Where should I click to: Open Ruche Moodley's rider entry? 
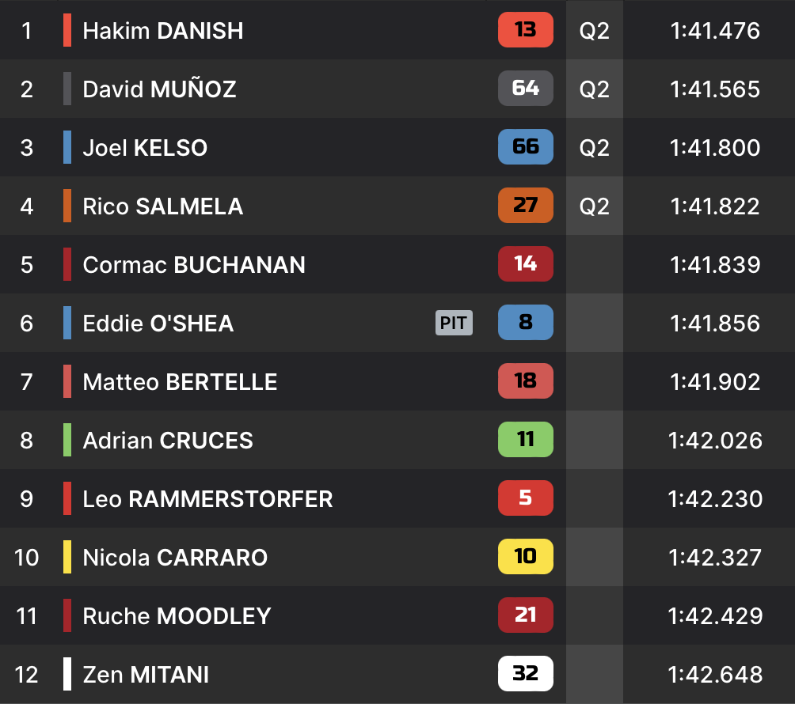177,615
